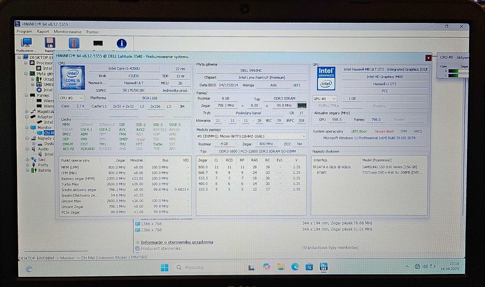The image size is (485, 287).
Task: Click memory chip icon beside 99.8 MHz
Action: pos(302,105)
